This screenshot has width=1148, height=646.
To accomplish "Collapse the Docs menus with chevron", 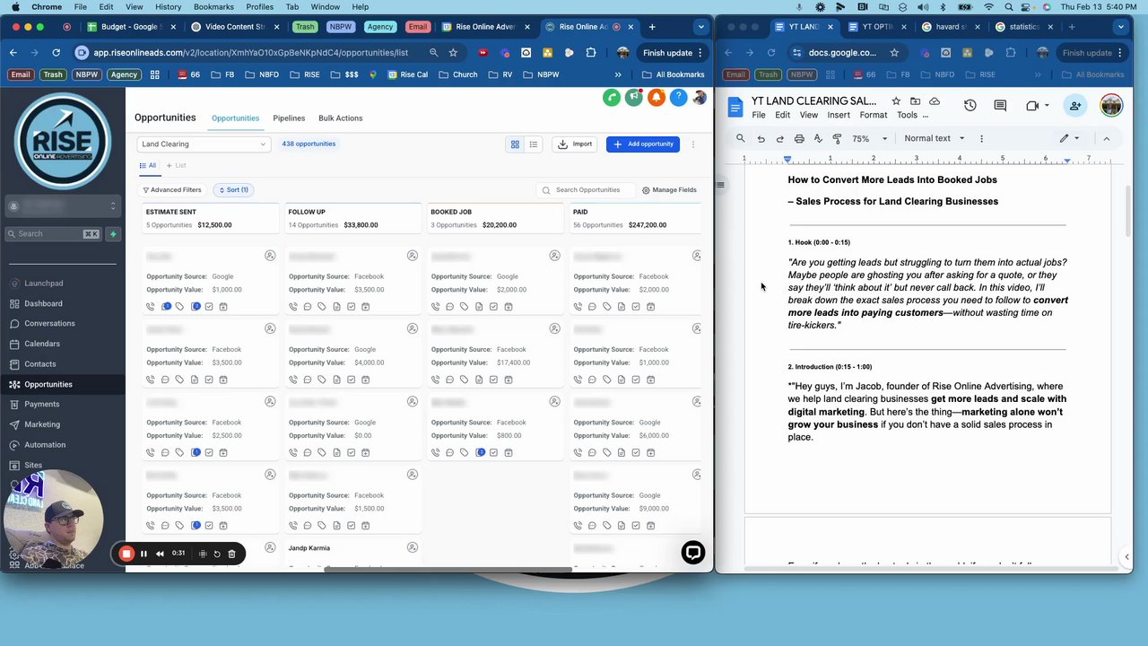I will point(1106,139).
